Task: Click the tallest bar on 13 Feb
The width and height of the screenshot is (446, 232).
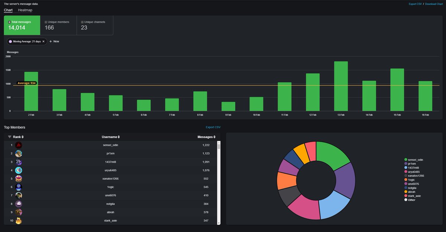Action: pos(340,85)
